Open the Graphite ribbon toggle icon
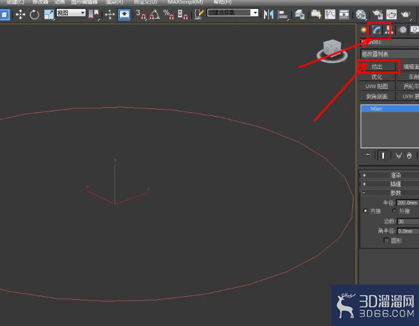Screen dimensions: 419x326 pyautogui.click(x=316, y=15)
